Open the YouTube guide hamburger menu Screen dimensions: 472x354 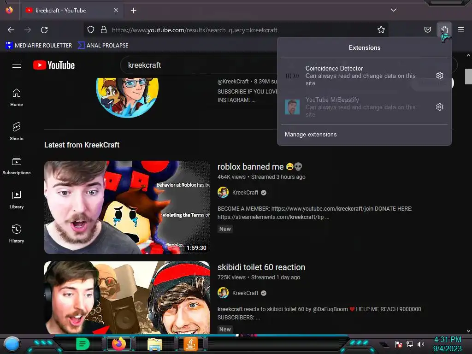coord(17,65)
